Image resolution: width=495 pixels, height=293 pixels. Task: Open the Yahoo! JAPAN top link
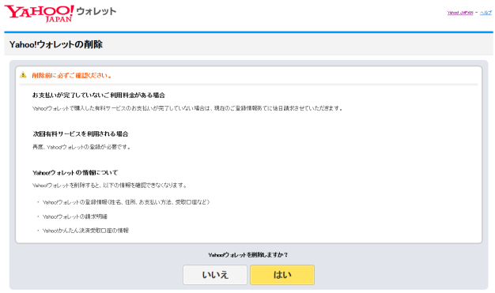coord(460,13)
